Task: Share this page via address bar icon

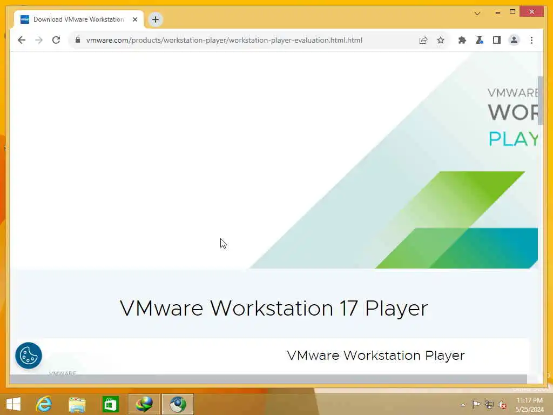Action: coord(423,40)
